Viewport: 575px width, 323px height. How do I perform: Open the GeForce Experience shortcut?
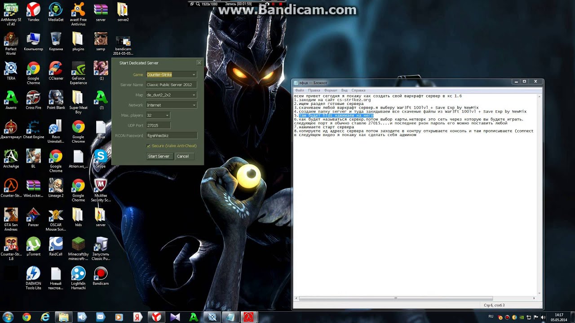tap(78, 73)
